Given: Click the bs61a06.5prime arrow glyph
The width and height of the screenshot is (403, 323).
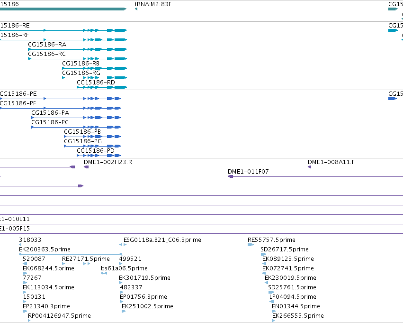Looking at the screenshot, I should click(x=104, y=273).
